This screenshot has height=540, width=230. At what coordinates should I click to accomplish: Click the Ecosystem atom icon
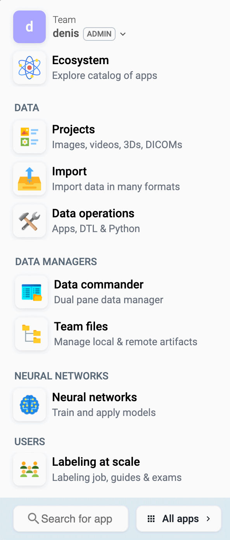(x=29, y=68)
